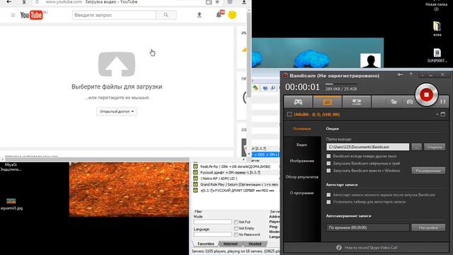Toggle fullscreen target icon in Bandicam resolution bar

tap(443, 114)
